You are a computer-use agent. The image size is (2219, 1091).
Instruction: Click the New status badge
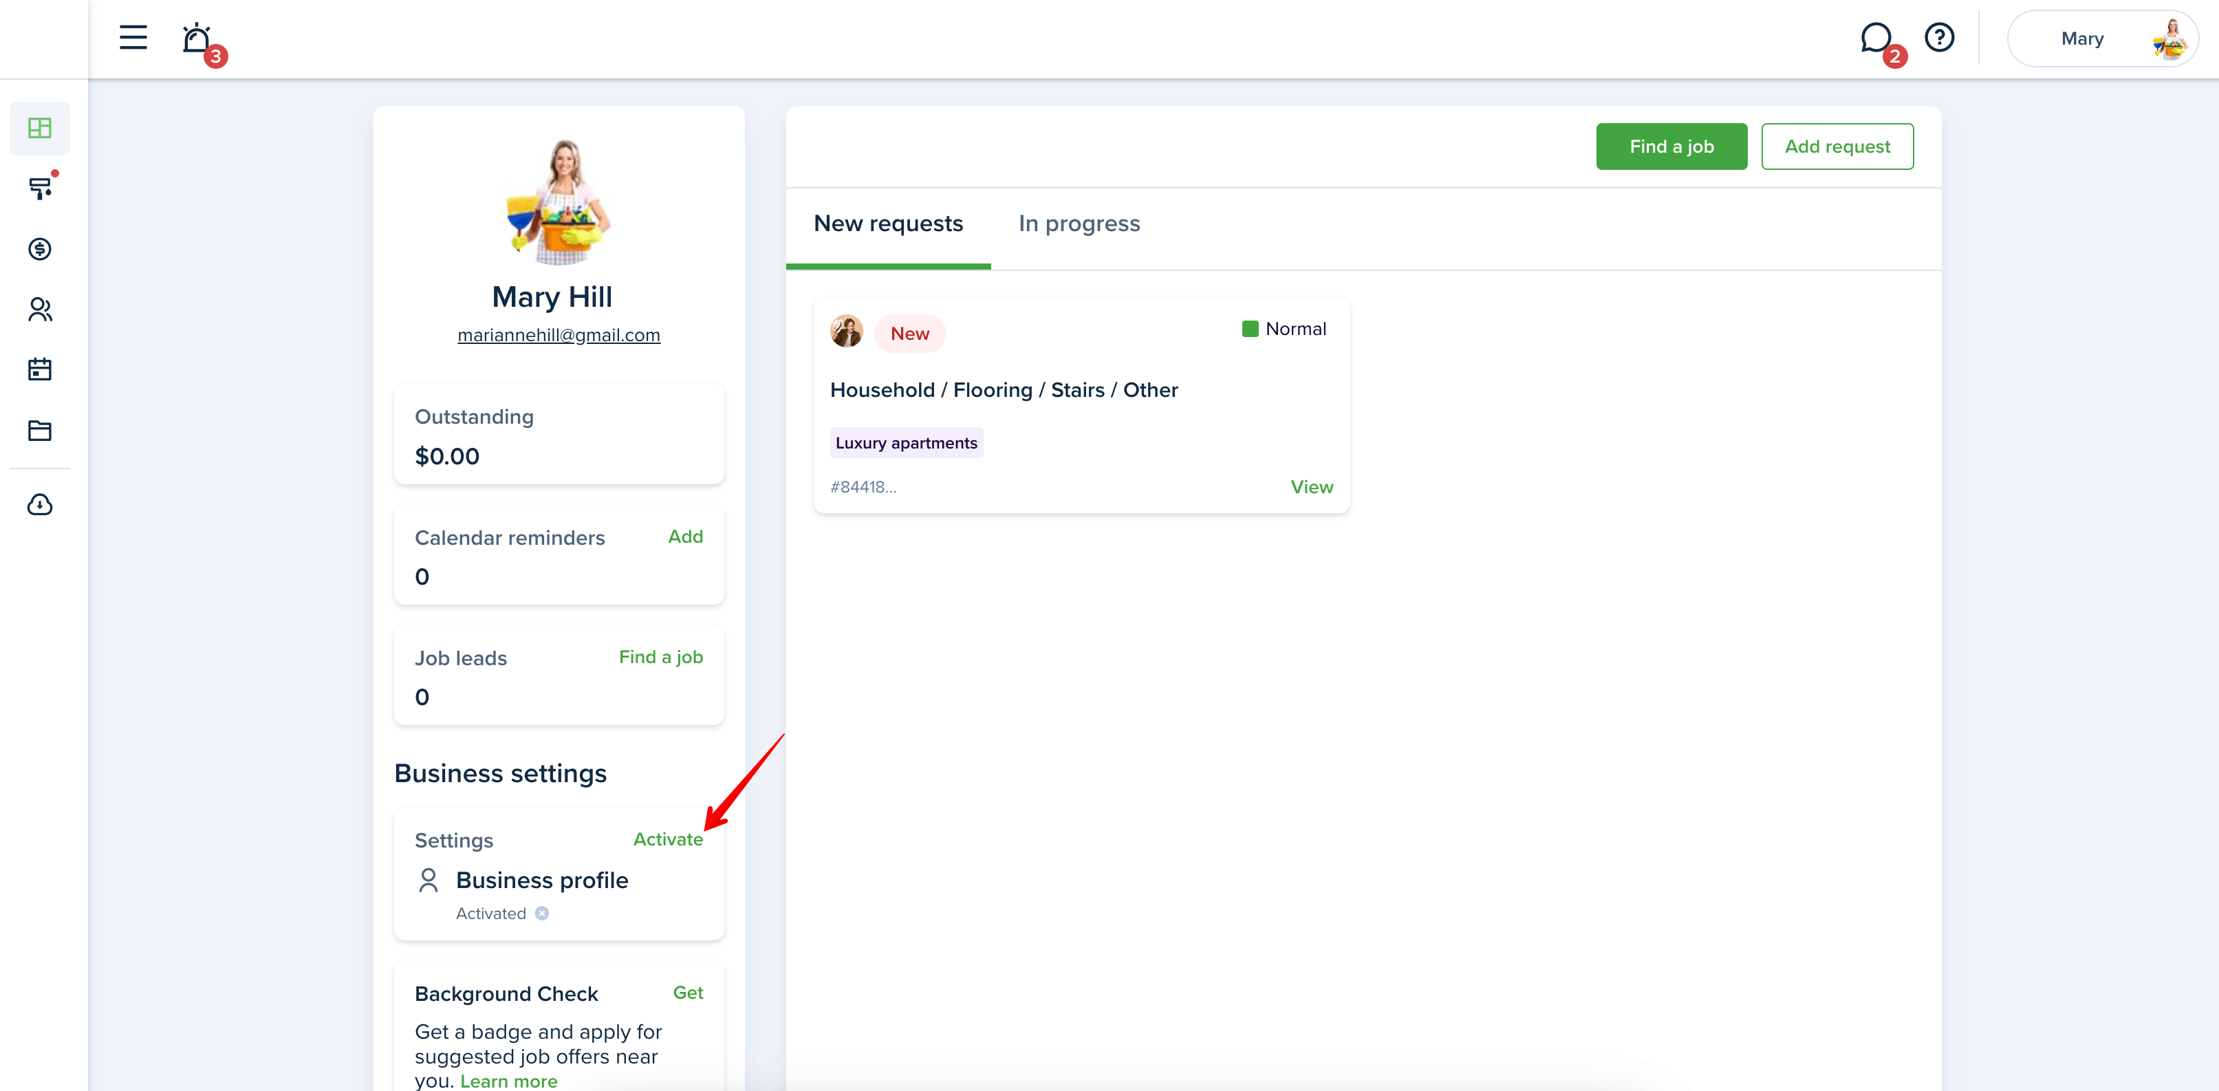click(909, 334)
